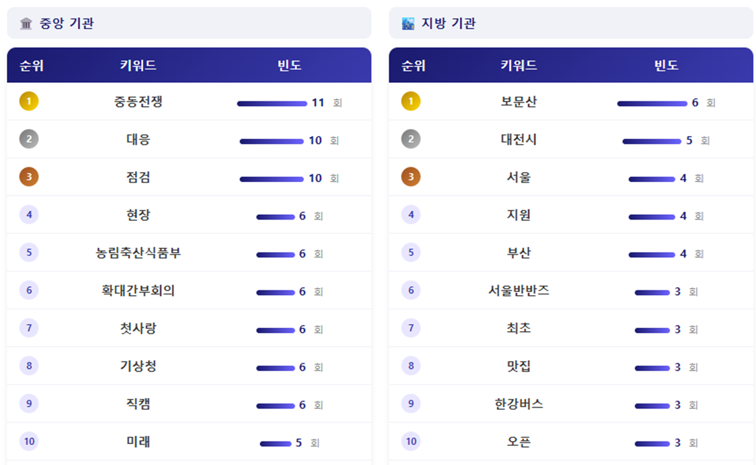Click the frequency bar for 보문산
This screenshot has width=756, height=465.
(x=652, y=103)
